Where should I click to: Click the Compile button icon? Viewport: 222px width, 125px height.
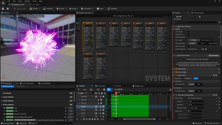click(x=31, y=9)
